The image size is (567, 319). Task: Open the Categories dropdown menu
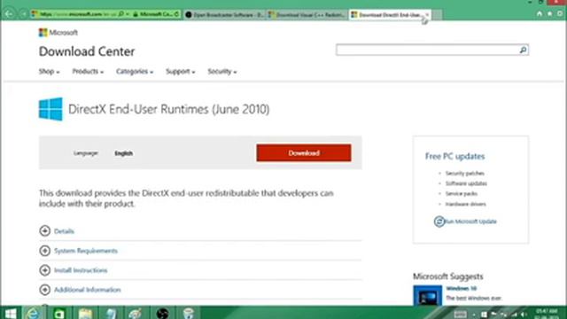[135, 71]
